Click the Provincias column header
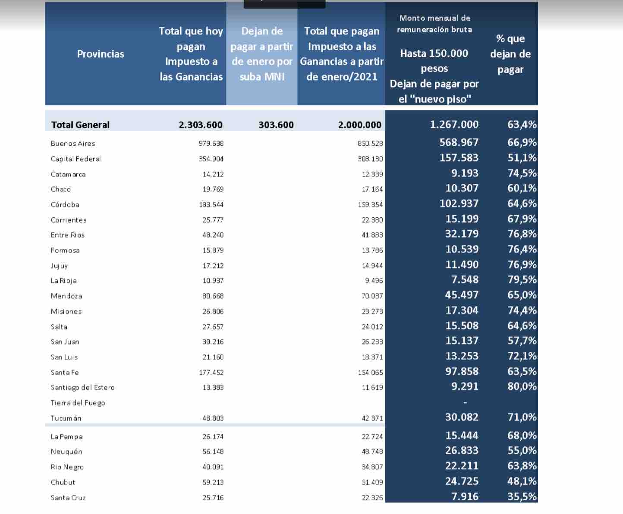Viewport: 623px width, 514px height. [101, 54]
